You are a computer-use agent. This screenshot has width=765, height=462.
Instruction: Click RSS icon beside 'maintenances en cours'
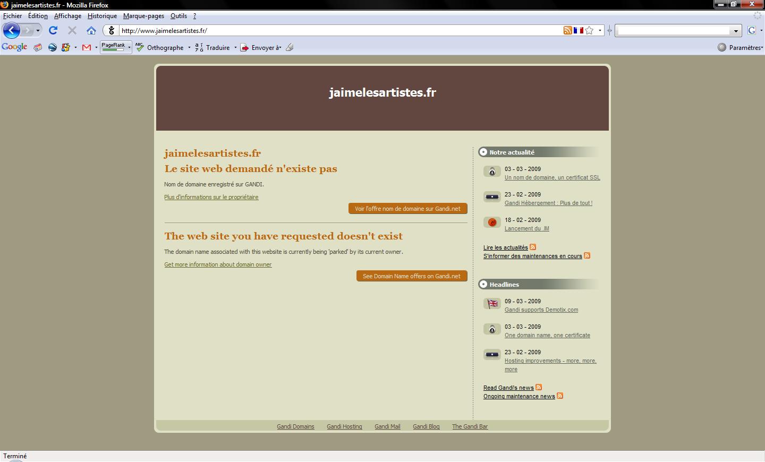587,255
